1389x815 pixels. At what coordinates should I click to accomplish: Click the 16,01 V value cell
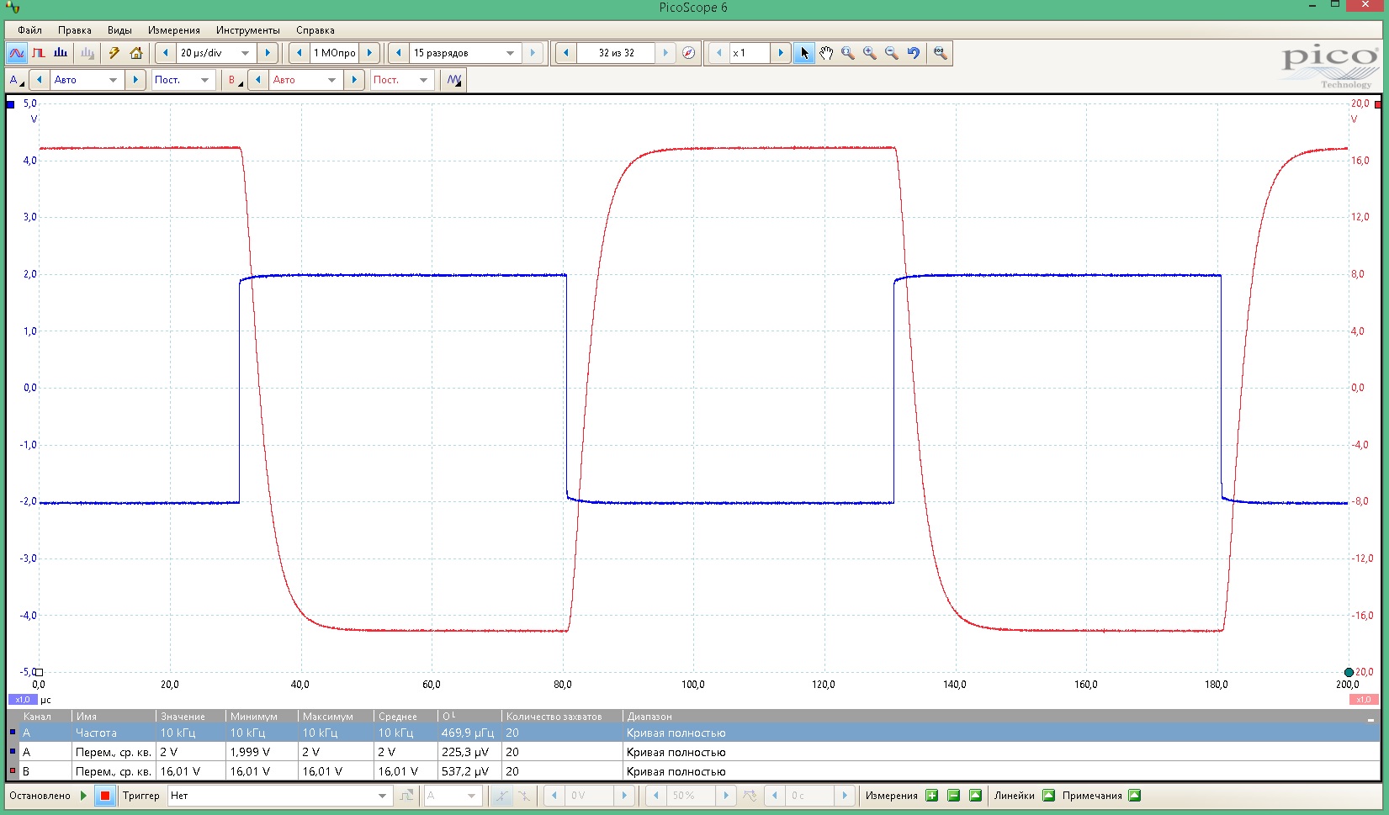tap(190, 771)
